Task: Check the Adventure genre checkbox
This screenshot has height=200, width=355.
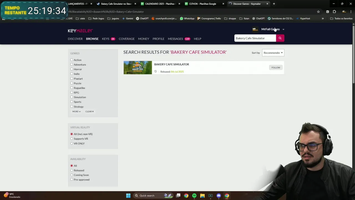Action: coord(72,64)
